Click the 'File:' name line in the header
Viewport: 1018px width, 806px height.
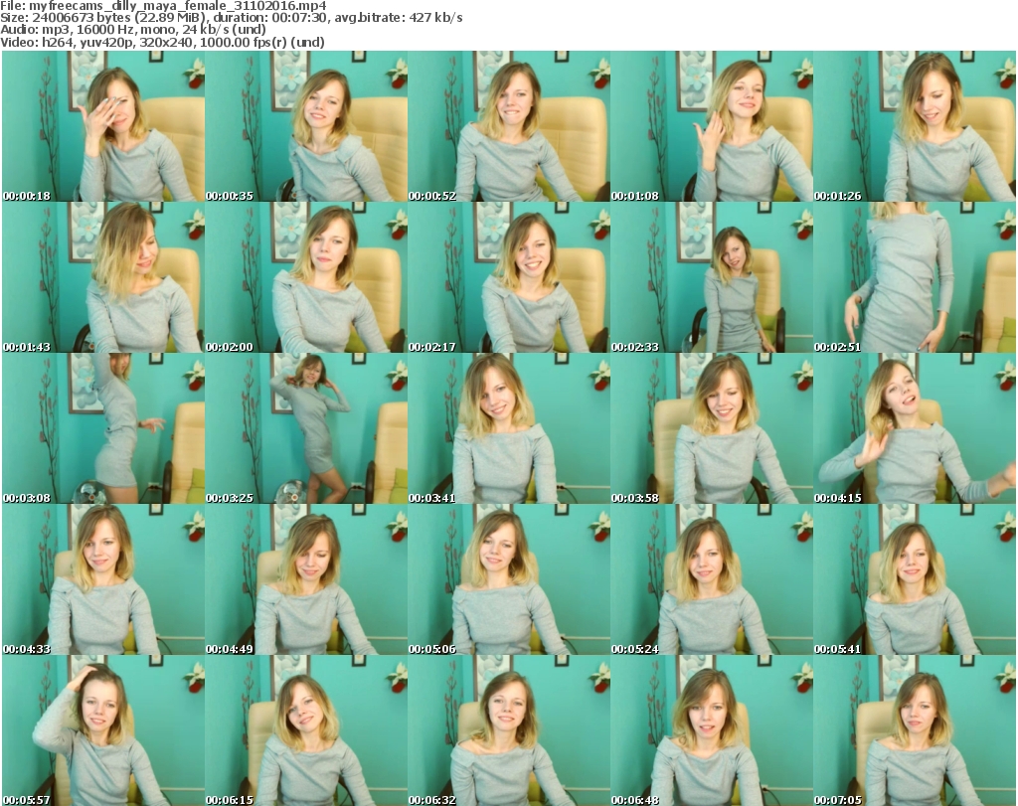(x=164, y=6)
